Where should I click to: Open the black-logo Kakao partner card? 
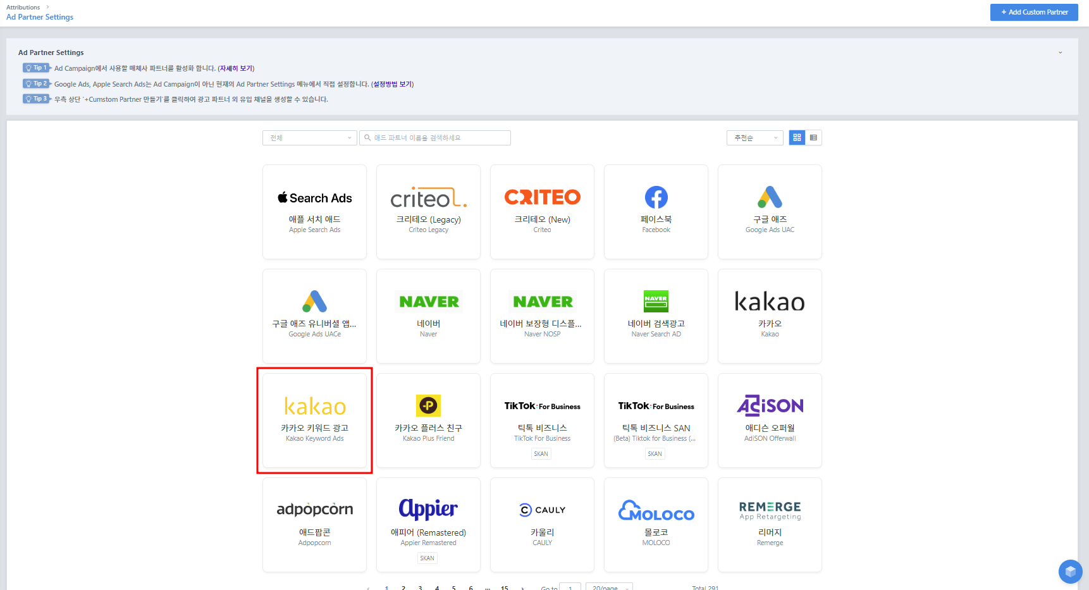770,316
